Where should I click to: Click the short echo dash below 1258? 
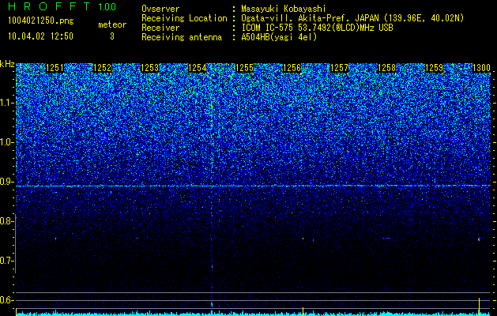pyautogui.click(x=386, y=238)
